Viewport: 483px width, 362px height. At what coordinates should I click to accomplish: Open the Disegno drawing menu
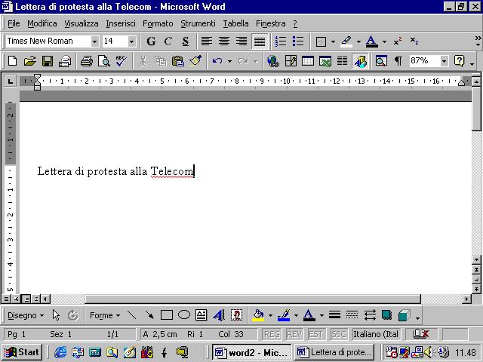tap(25, 315)
